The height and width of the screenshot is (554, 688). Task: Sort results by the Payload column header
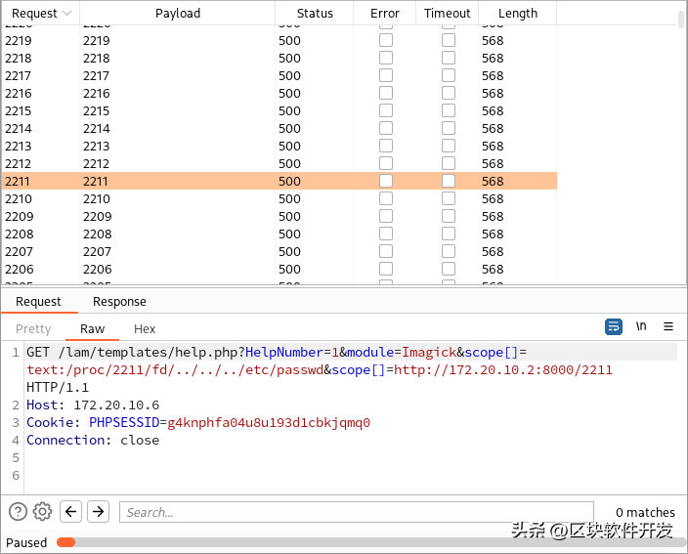pyautogui.click(x=178, y=14)
